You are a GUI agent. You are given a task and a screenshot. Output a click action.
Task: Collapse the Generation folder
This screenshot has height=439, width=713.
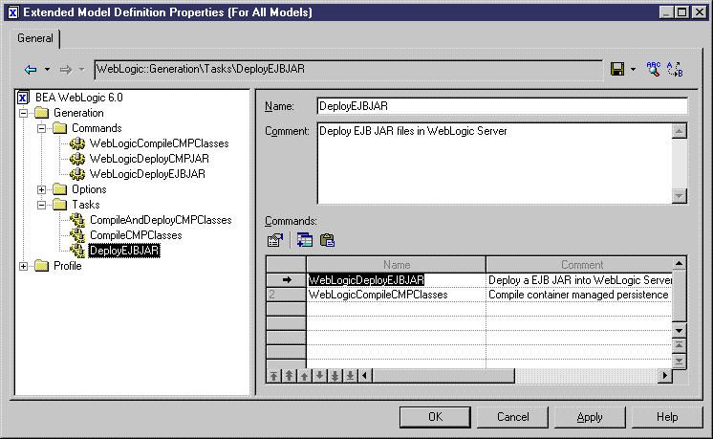[x=23, y=113]
